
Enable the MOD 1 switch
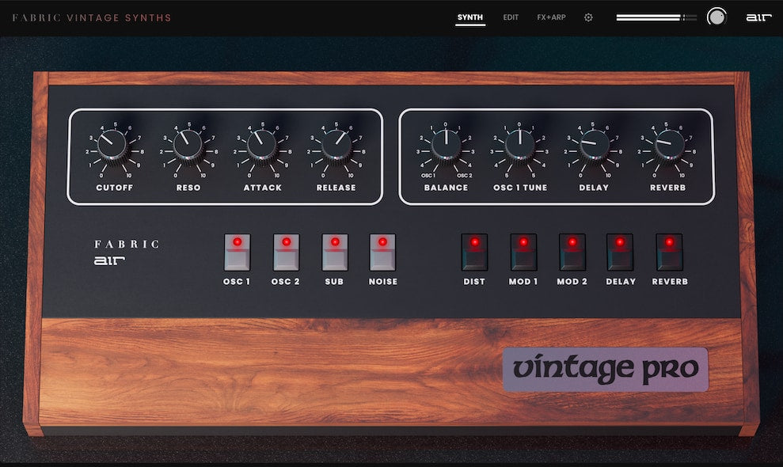point(523,253)
